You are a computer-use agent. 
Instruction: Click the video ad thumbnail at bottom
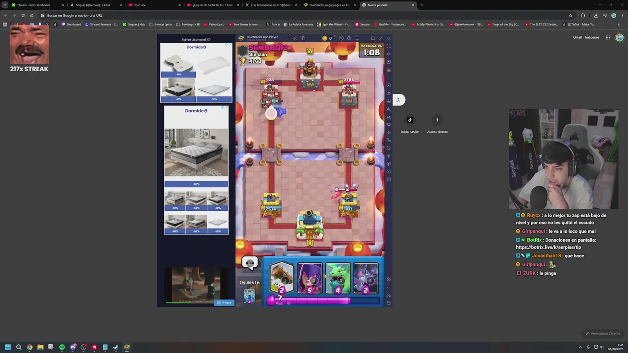click(x=196, y=286)
